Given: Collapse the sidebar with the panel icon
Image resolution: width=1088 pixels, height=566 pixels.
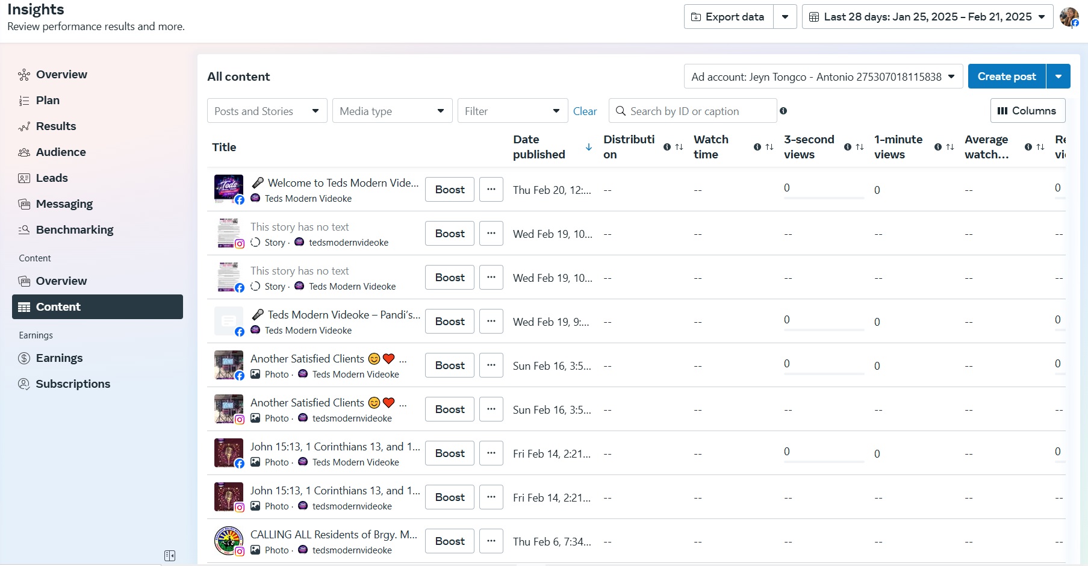Looking at the screenshot, I should coord(170,555).
